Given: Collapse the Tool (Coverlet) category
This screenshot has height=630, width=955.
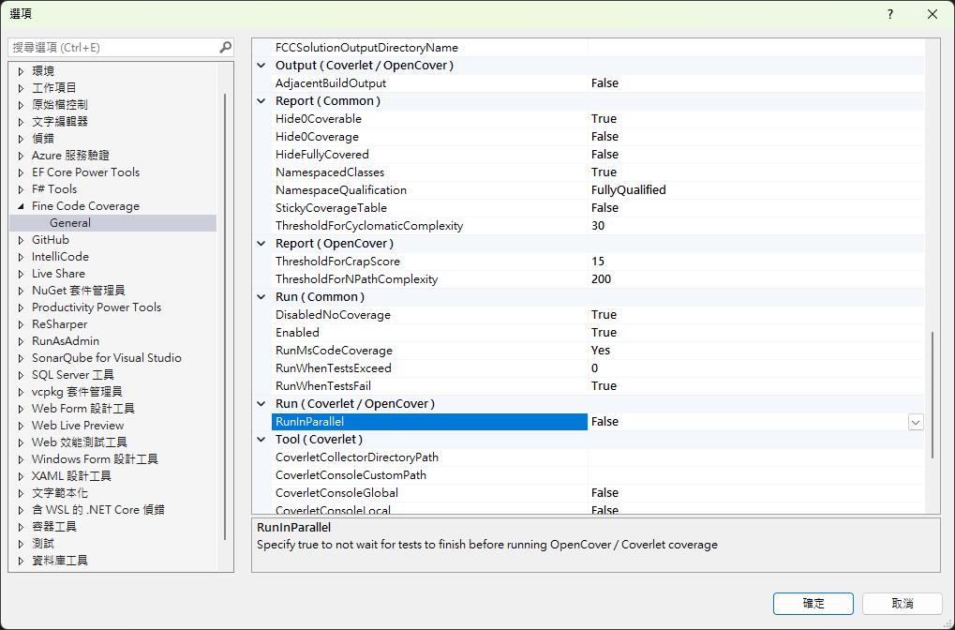Looking at the screenshot, I should click(x=262, y=440).
